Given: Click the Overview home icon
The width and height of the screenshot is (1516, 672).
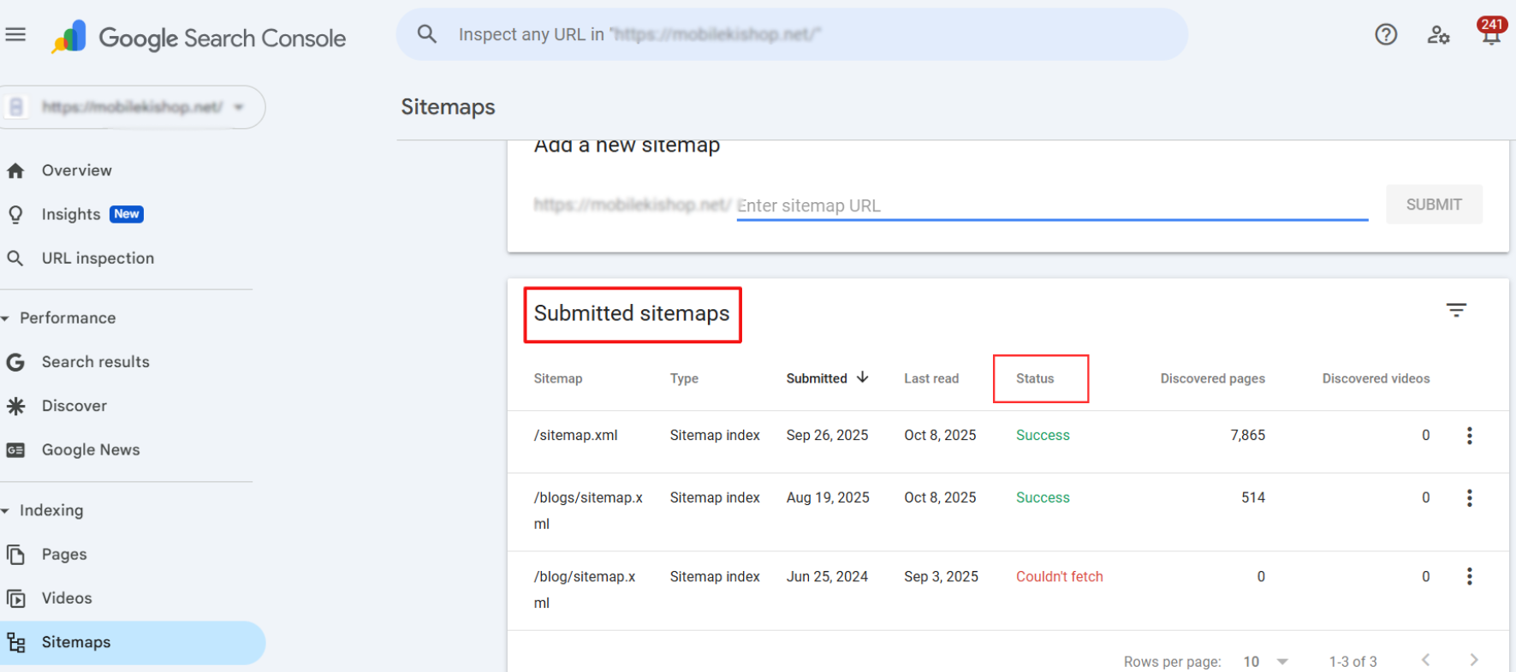Looking at the screenshot, I should tap(15, 170).
